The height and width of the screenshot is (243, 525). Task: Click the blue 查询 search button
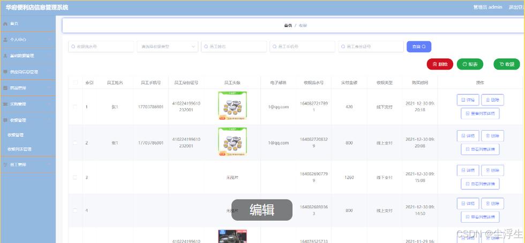point(418,47)
